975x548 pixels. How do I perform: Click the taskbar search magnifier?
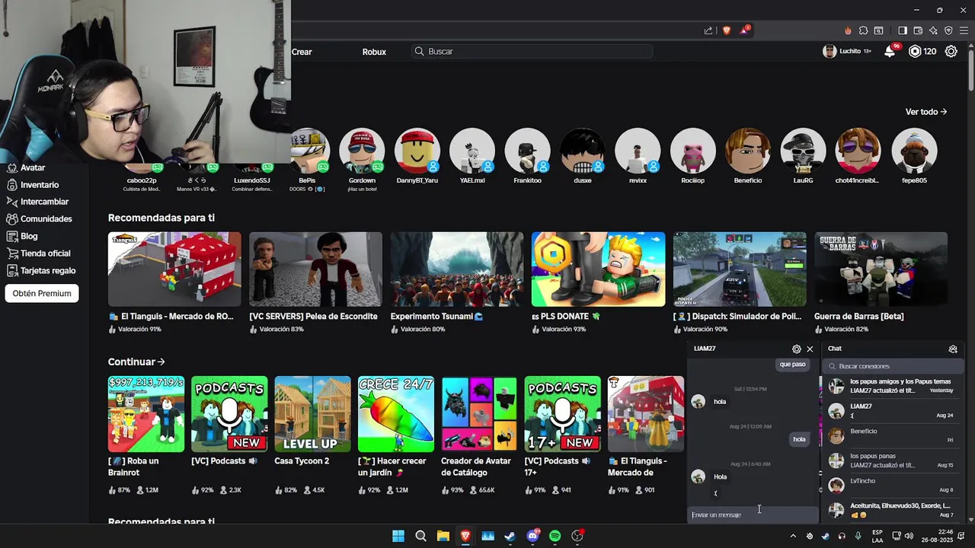(420, 536)
